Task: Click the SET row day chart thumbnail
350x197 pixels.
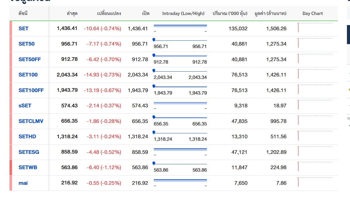Action: pos(315,28)
